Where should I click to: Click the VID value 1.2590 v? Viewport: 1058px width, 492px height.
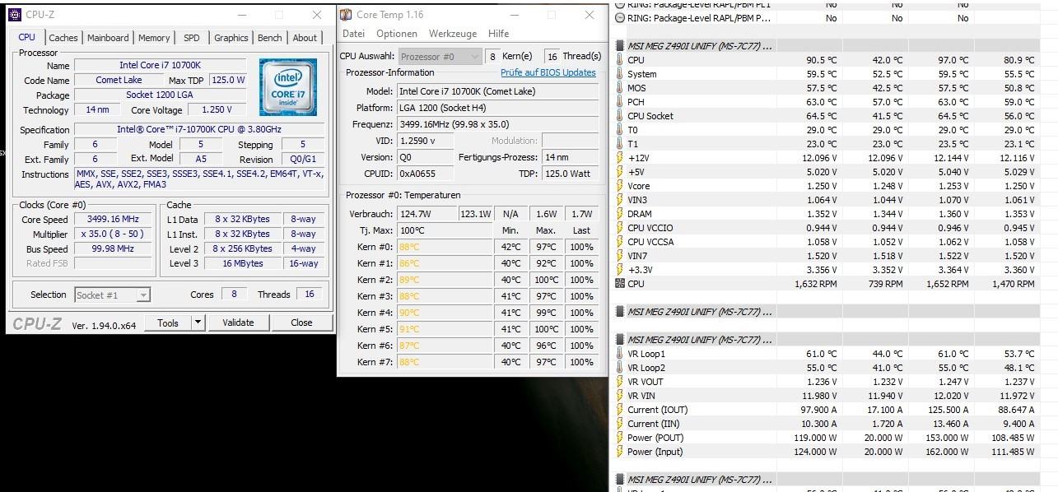(x=426, y=141)
